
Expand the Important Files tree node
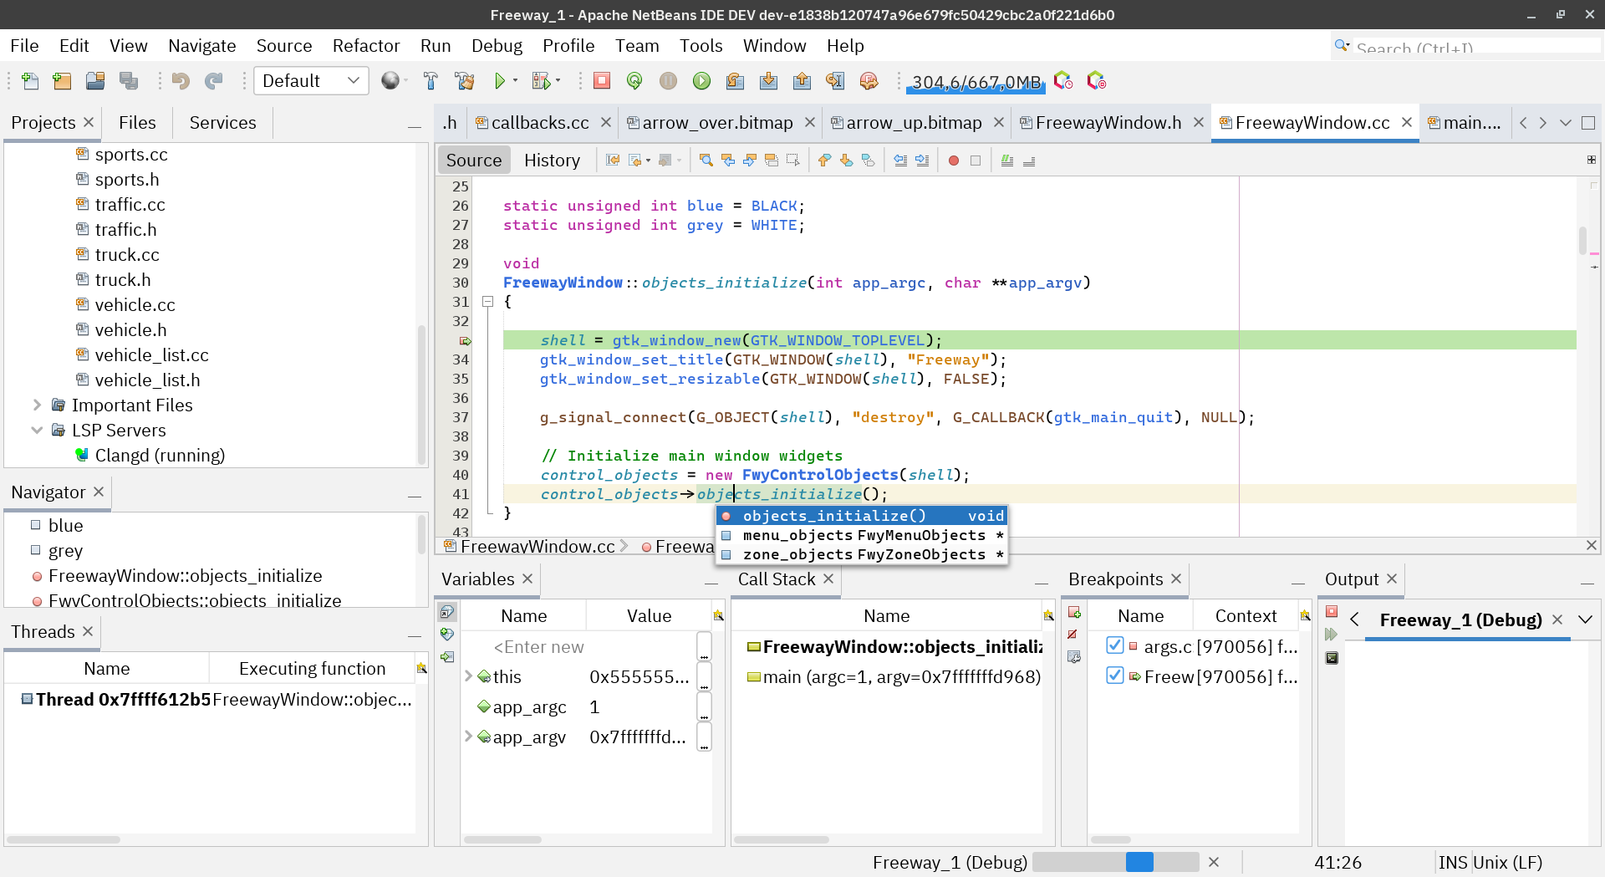37,405
